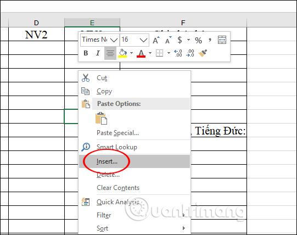Decrease font size in mini toolbar
The width and height of the screenshot is (297, 235).
(168, 40)
